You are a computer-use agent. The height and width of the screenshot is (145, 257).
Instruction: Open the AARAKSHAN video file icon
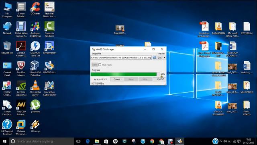(218, 28)
